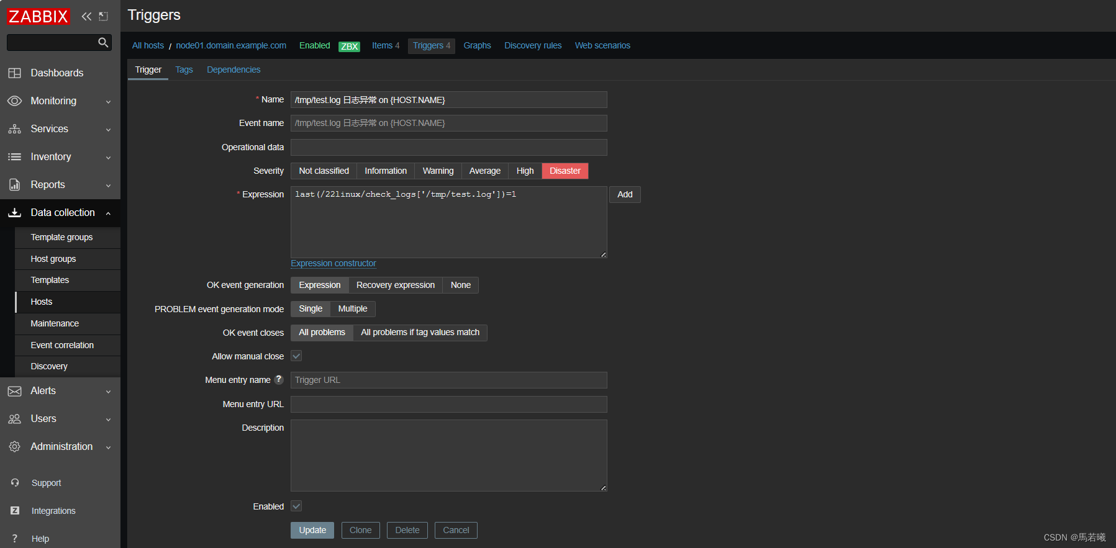1116x548 pixels.
Task: Click the Expression text area
Action: click(x=448, y=222)
